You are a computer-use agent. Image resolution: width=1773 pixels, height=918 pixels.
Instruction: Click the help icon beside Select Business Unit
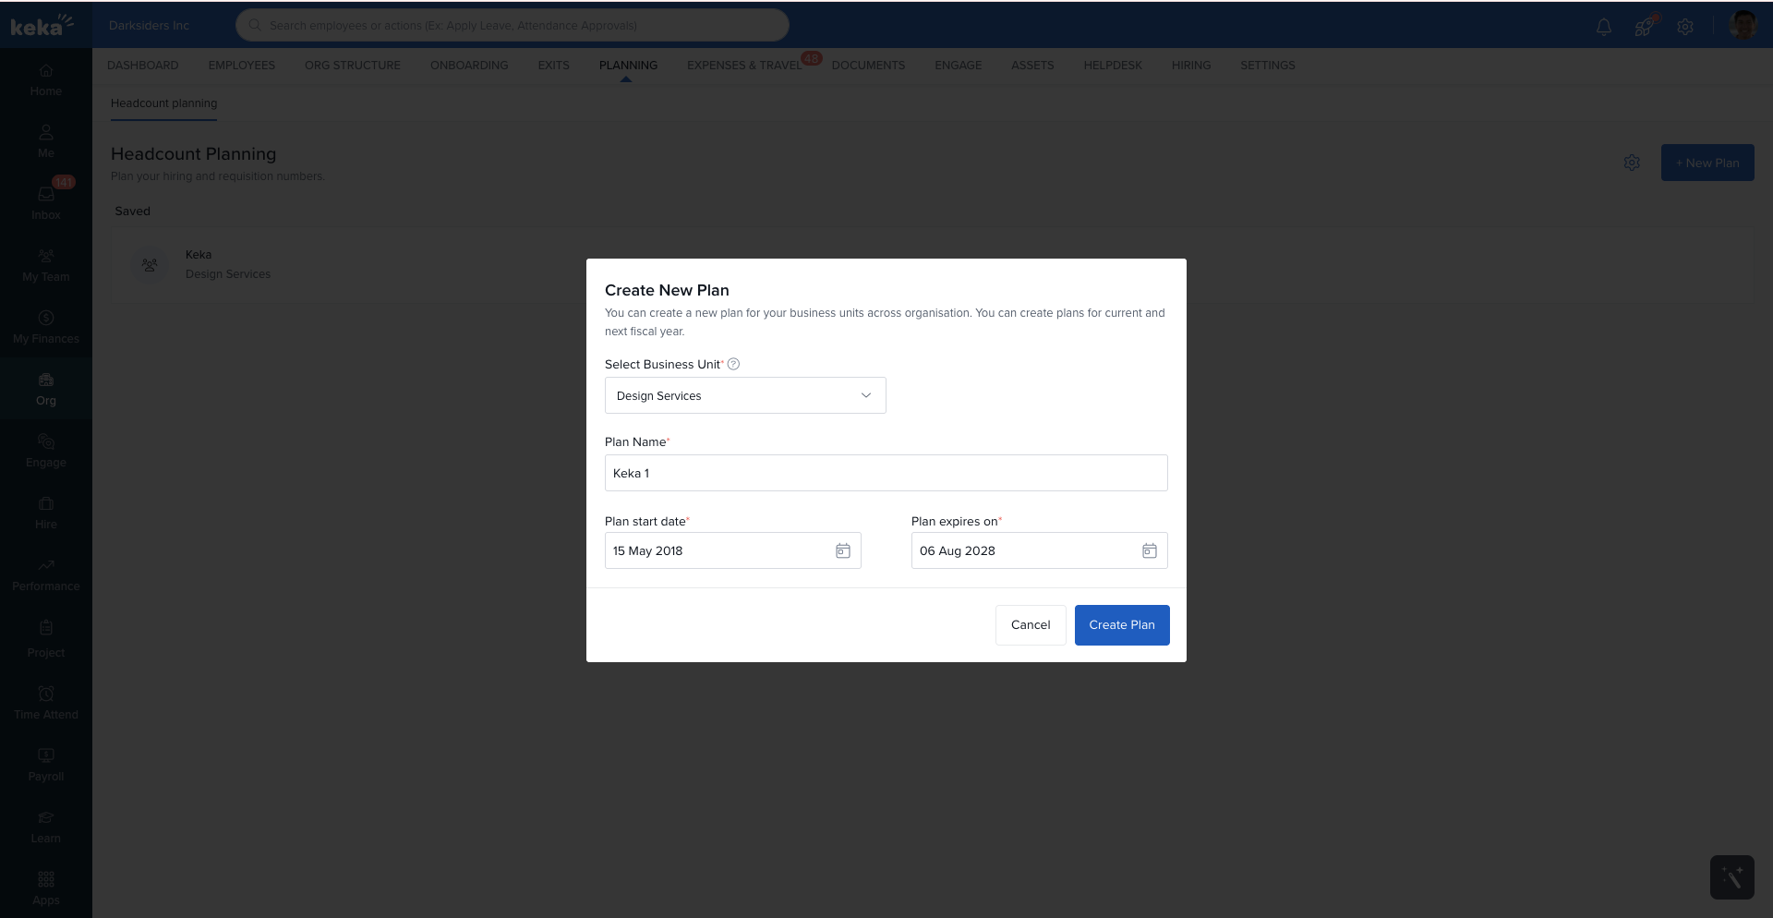pyautogui.click(x=733, y=364)
